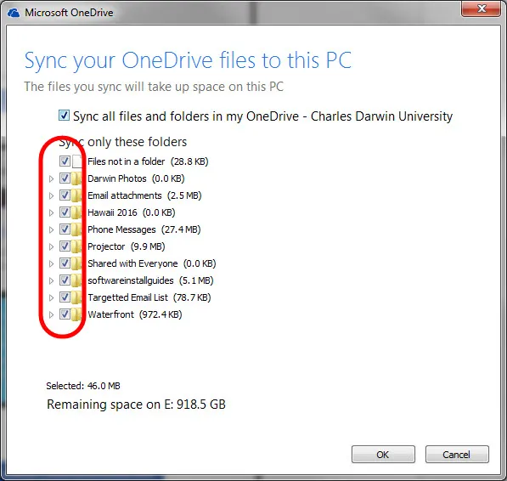Click the Targetted Email List folder icon
Image resolution: width=507 pixels, height=481 pixels.
[76, 297]
